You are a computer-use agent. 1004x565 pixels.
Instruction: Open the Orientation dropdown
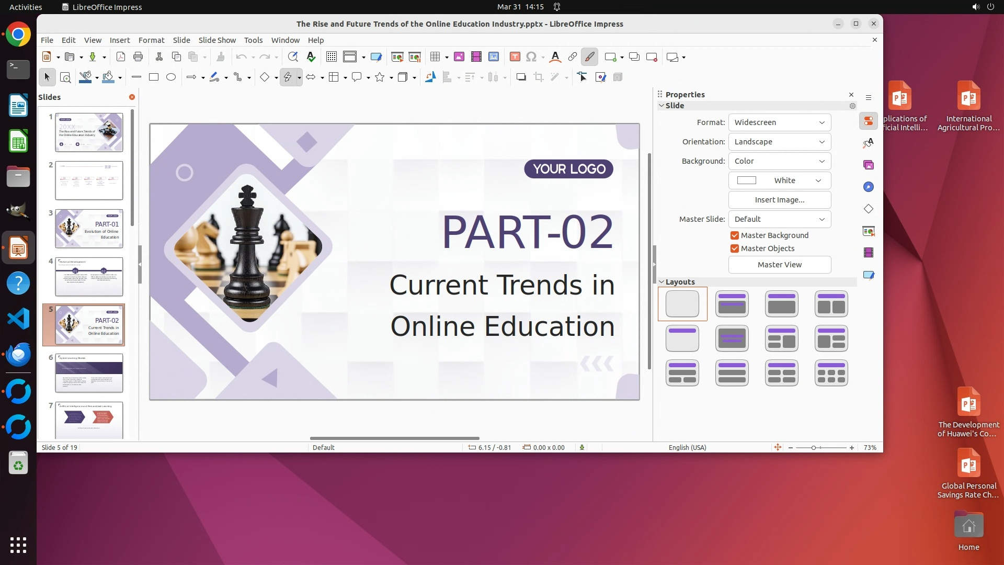779,142
